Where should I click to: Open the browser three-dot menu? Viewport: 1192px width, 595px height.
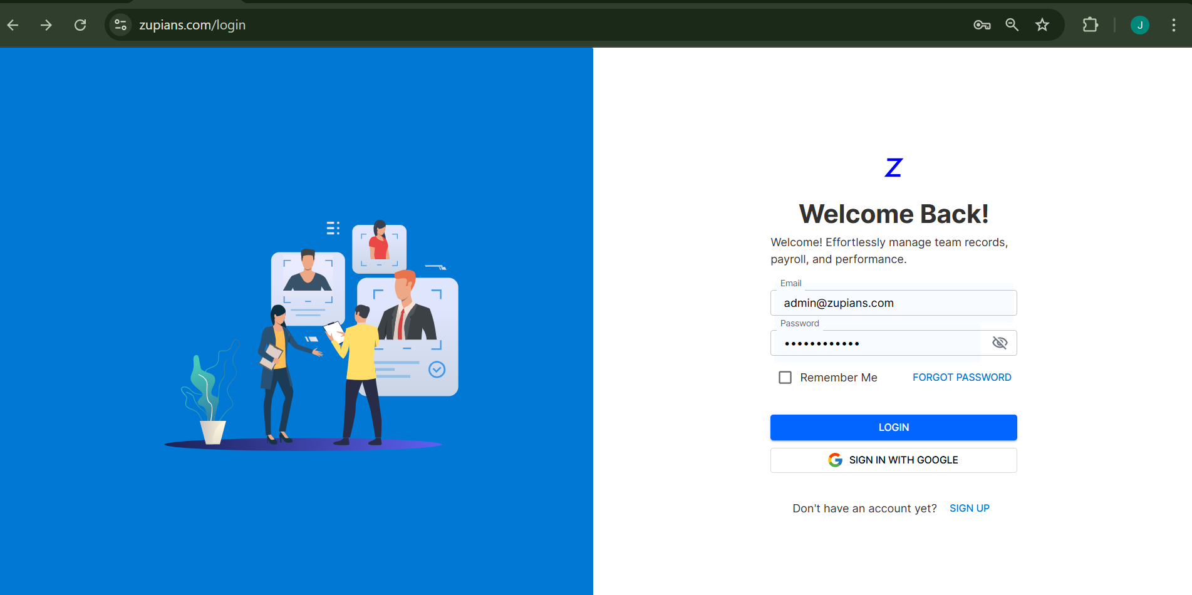(x=1173, y=24)
